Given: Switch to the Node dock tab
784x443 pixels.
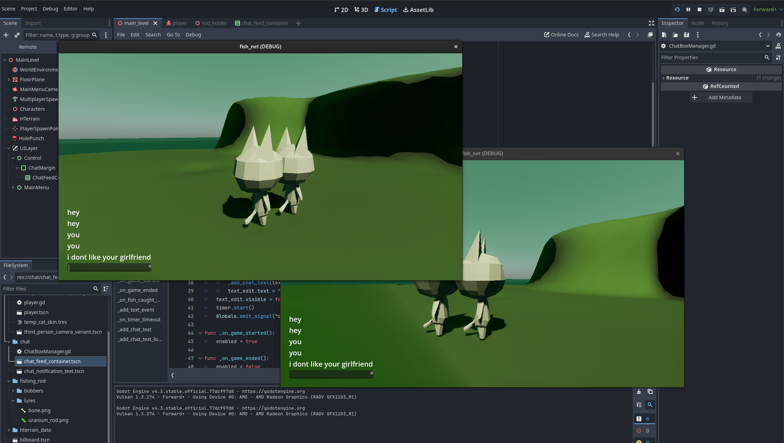Looking at the screenshot, I should click(697, 23).
